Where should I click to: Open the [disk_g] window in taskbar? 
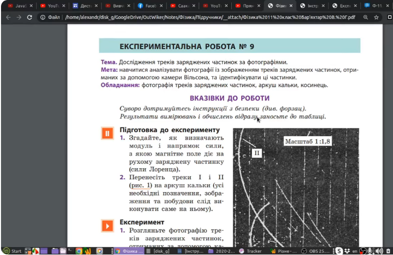tap(158, 251)
